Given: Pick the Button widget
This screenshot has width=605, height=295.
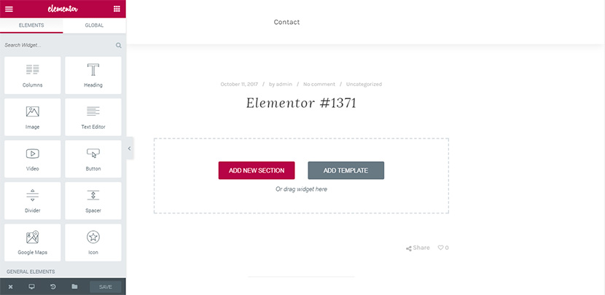Looking at the screenshot, I should pos(93,159).
